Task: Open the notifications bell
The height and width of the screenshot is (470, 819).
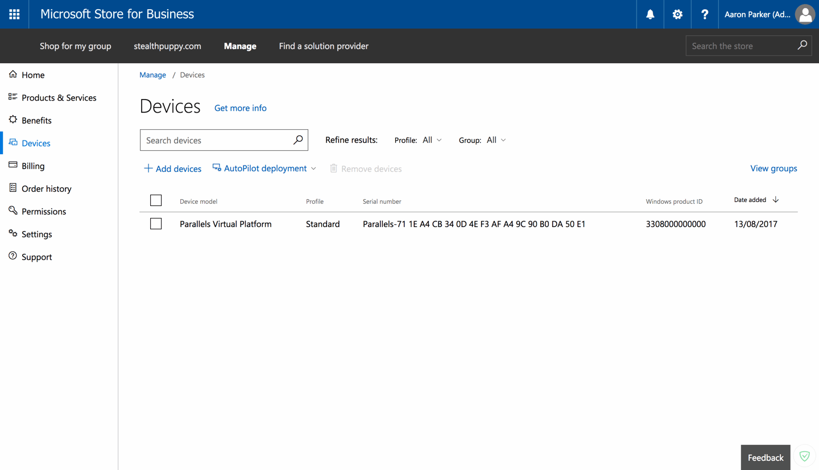Action: (x=650, y=14)
